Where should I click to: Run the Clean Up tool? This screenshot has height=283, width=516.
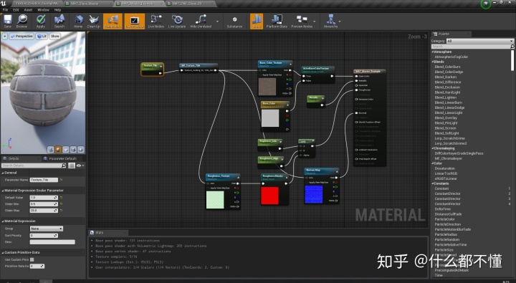coord(93,21)
